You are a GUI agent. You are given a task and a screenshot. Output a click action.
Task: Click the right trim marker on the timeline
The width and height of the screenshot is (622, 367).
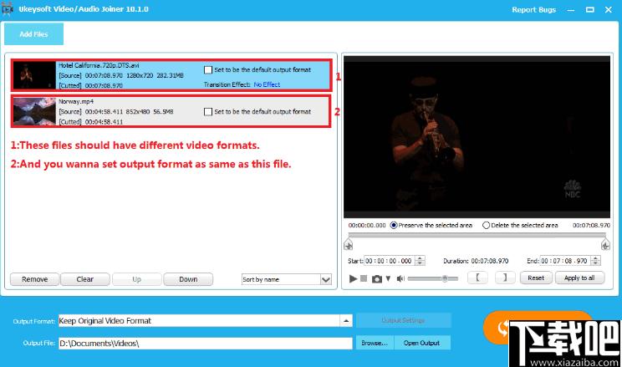point(605,244)
